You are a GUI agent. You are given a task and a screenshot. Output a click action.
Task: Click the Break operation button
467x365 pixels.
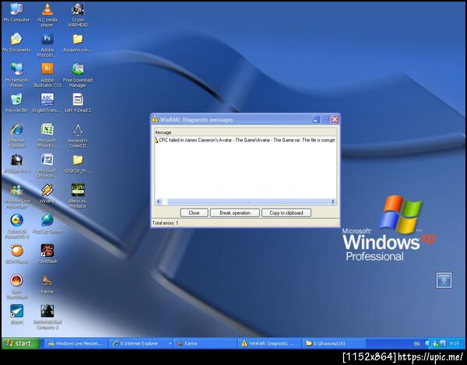pyautogui.click(x=235, y=213)
